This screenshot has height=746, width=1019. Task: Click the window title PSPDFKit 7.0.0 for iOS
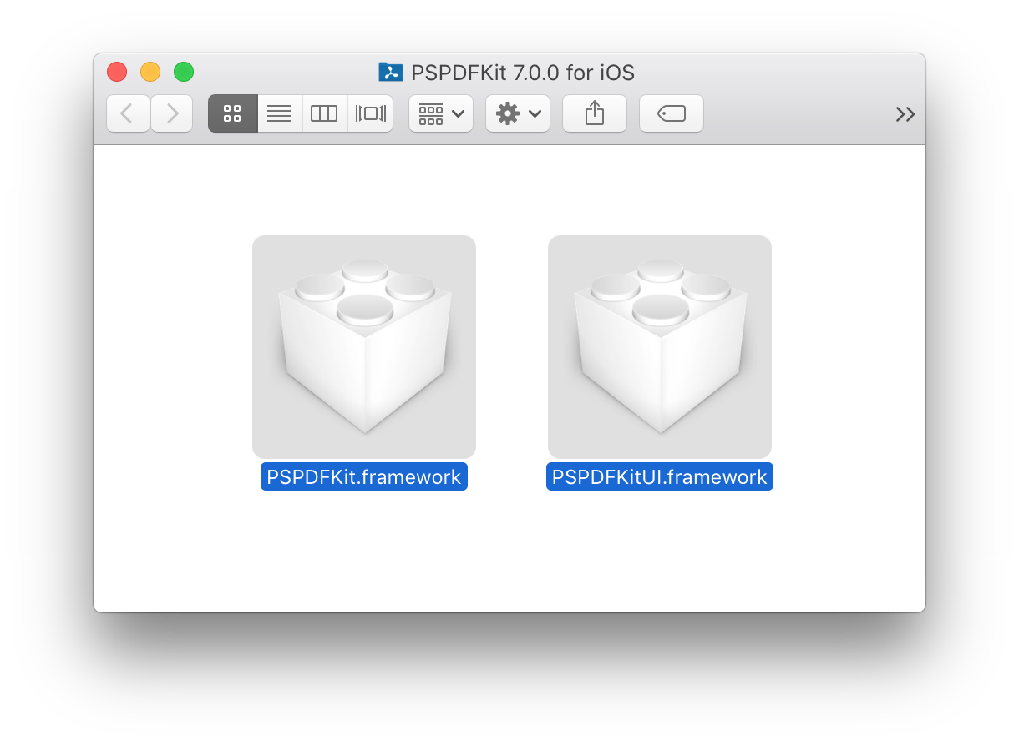click(x=521, y=73)
